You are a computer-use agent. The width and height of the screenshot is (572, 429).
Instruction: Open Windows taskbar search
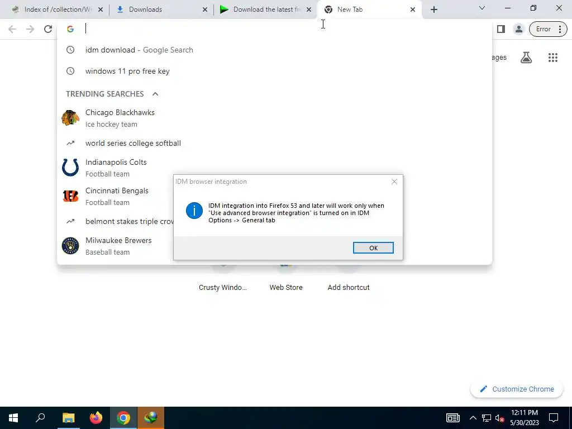click(40, 418)
